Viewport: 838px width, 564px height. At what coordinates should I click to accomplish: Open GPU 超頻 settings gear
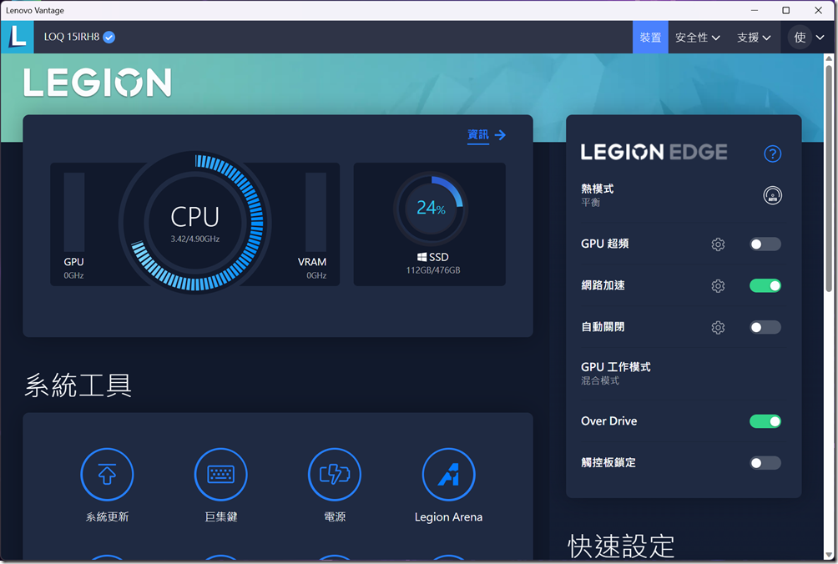click(x=718, y=244)
